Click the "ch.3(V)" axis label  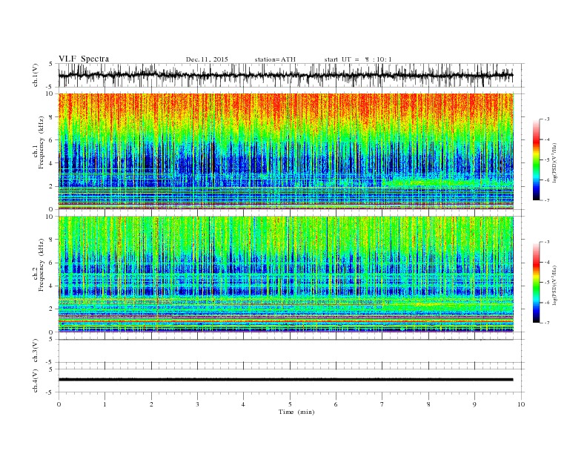(x=36, y=351)
